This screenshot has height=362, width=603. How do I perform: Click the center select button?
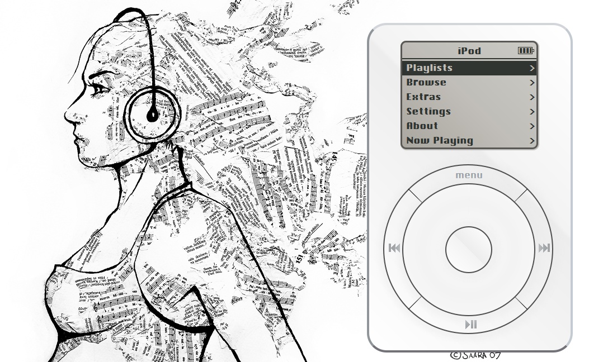[469, 250]
